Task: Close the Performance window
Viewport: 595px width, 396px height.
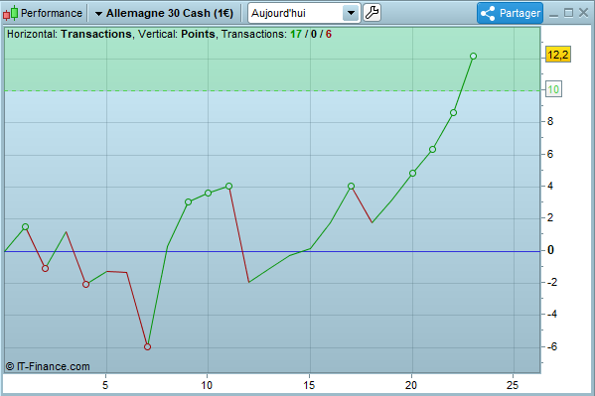Action: pos(584,13)
